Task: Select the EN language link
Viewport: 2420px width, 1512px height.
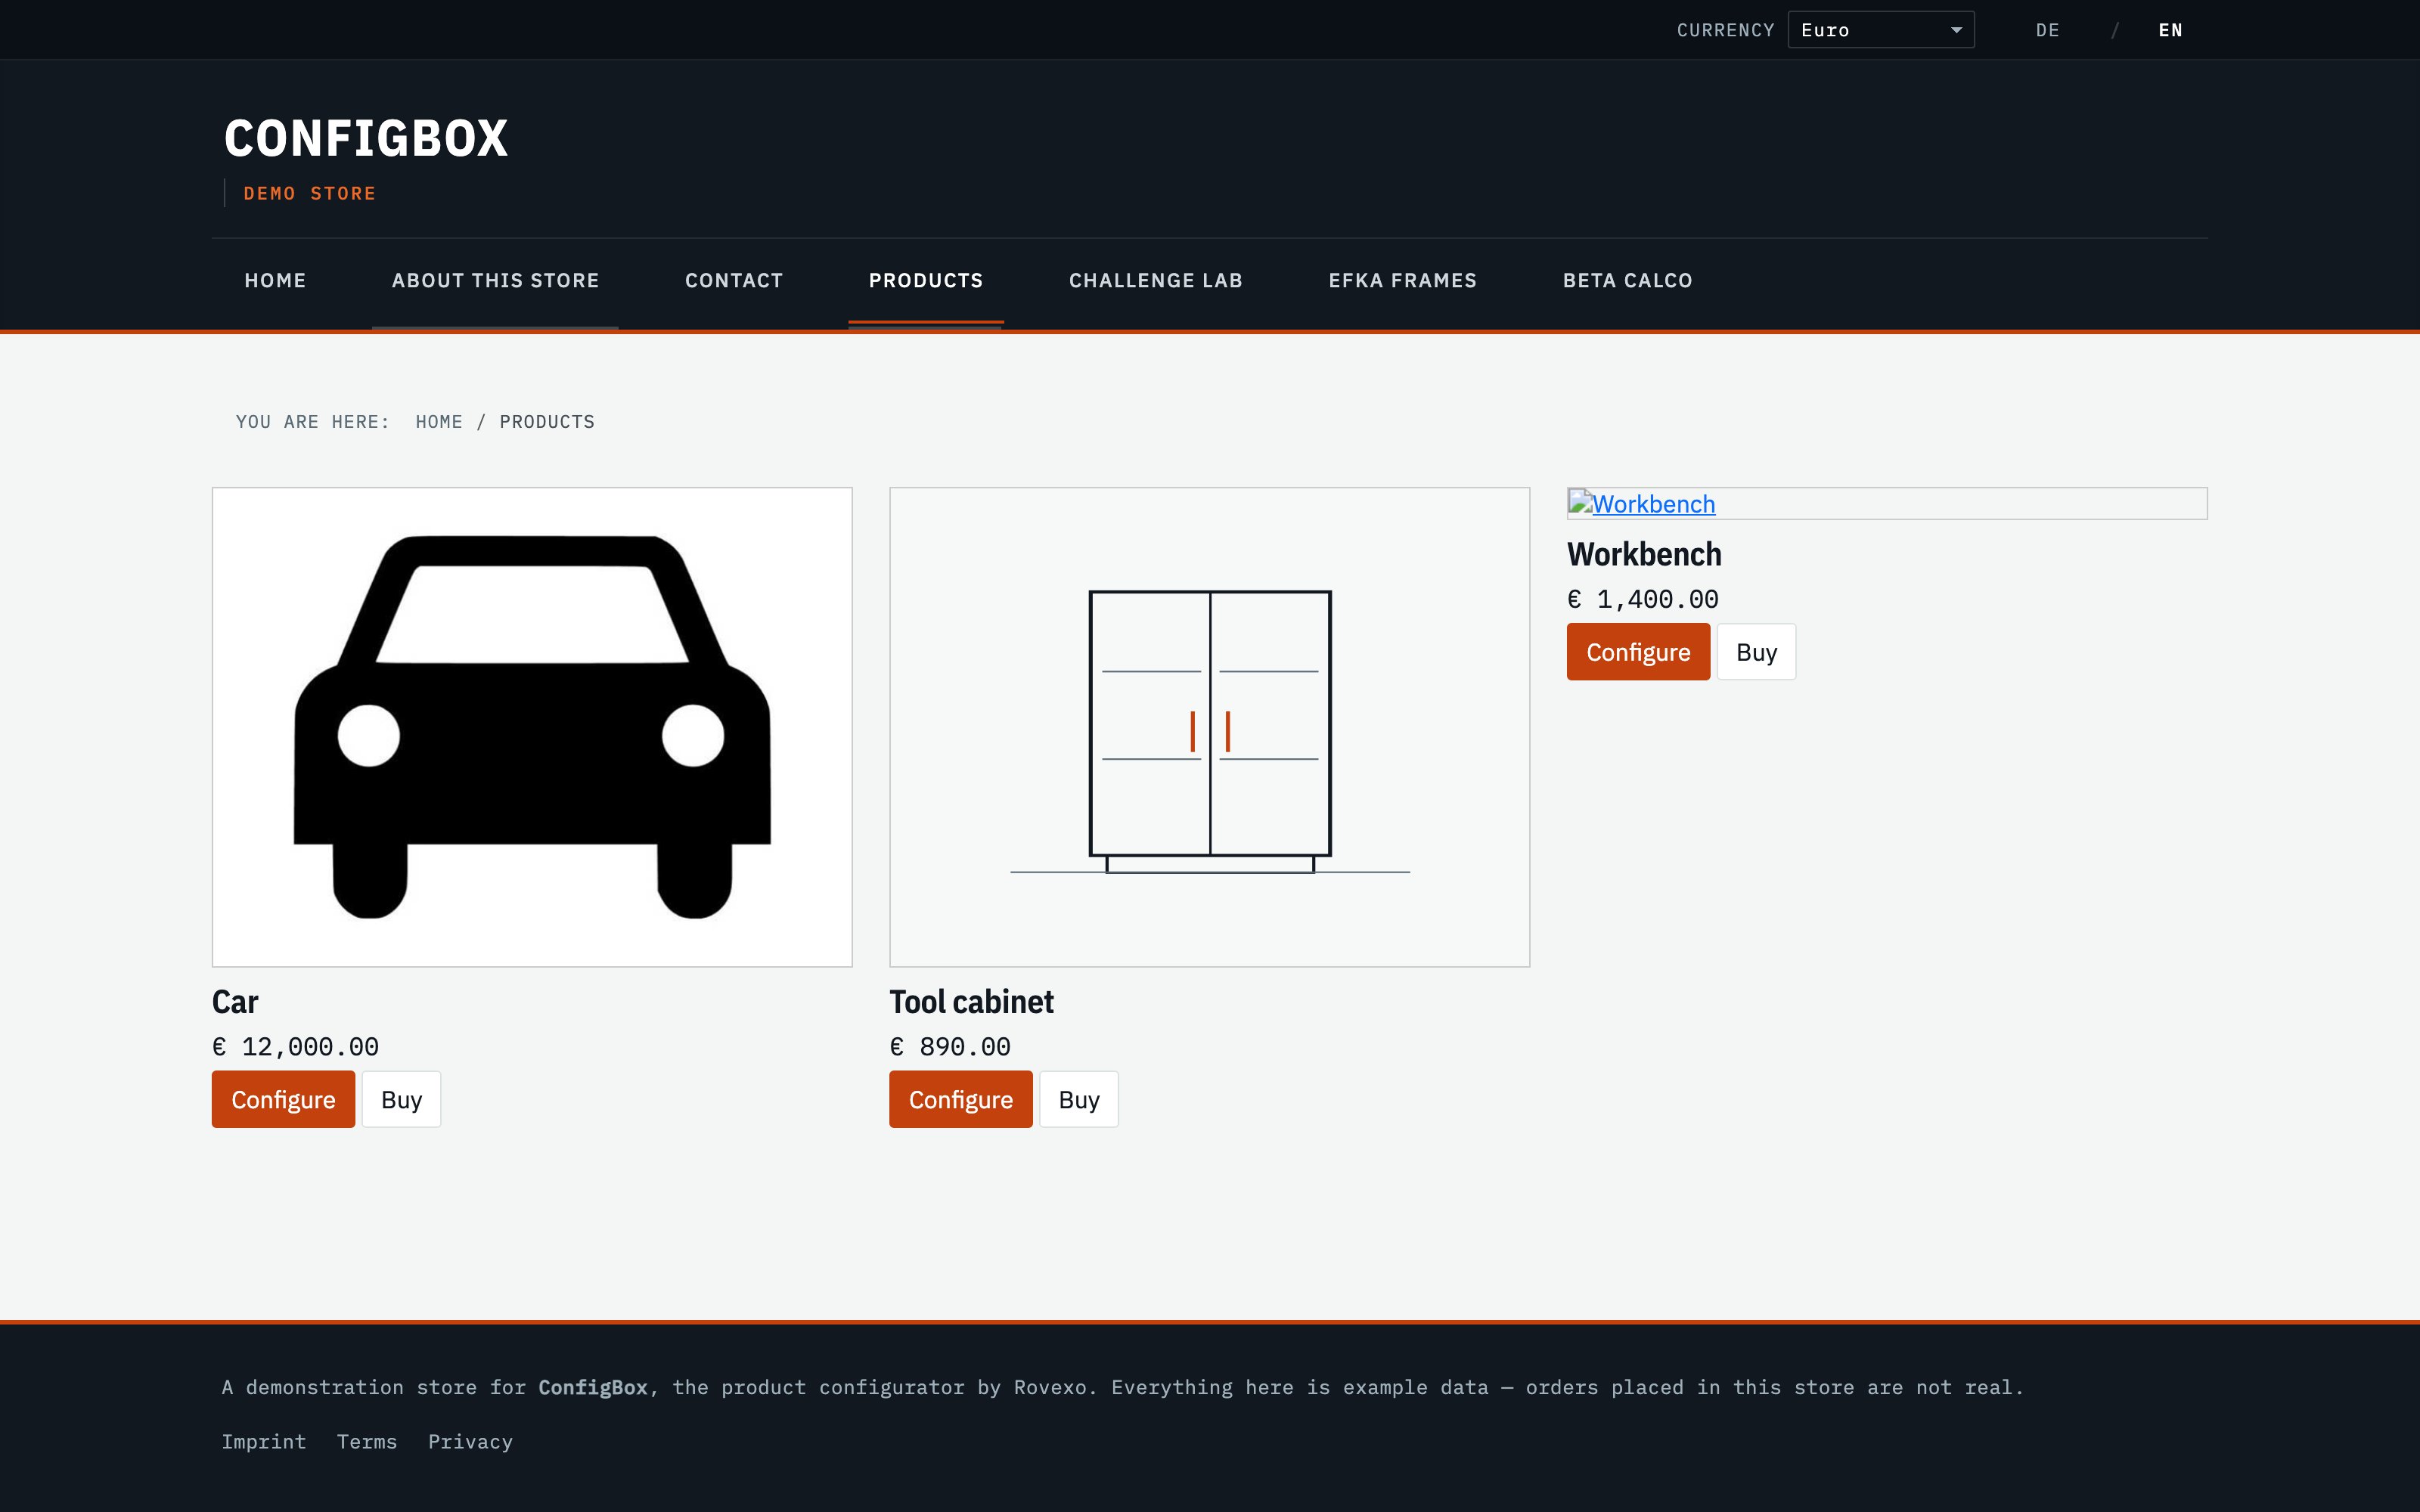Action: 2170,30
